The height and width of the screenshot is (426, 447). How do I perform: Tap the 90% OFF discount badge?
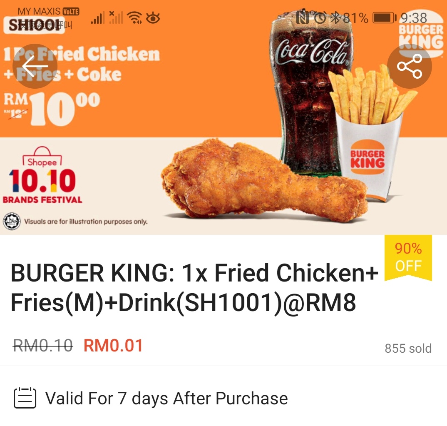(408, 257)
